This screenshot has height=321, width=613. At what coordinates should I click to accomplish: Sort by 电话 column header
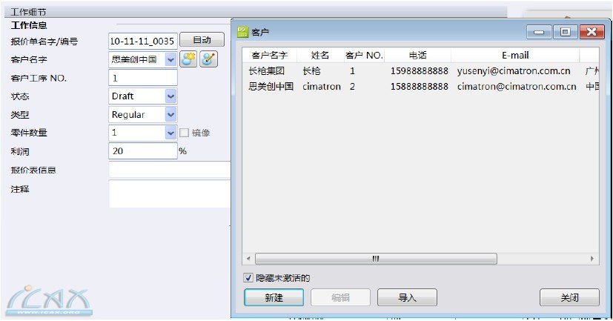tap(417, 55)
